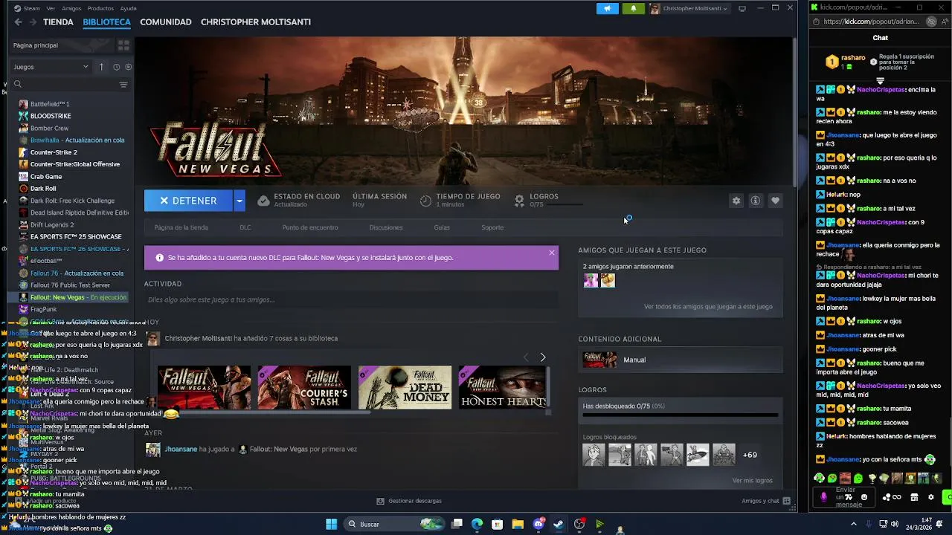Image resolution: width=952 pixels, height=535 pixels.
Task: Click the sort ascending arrow in library sidebar
Action: tap(102, 67)
